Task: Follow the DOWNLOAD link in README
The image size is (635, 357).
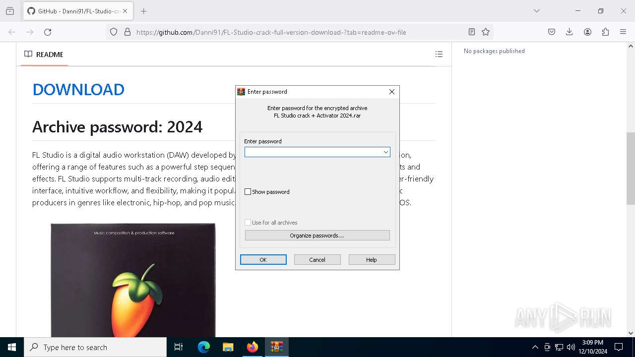Action: click(78, 90)
